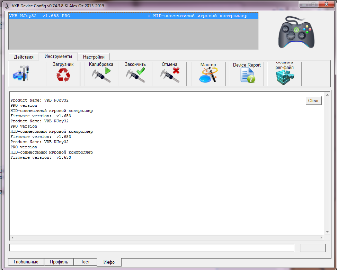Start Калибровка with the caliper play icon
This screenshot has width=337, height=270.
point(101,75)
